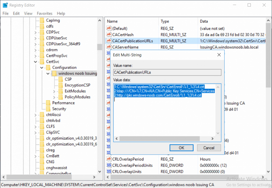
Task: Open the Edit menu
Action: (16, 13)
